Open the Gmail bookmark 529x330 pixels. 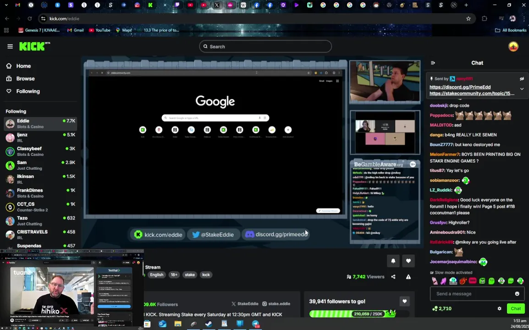pyautogui.click(x=75, y=30)
